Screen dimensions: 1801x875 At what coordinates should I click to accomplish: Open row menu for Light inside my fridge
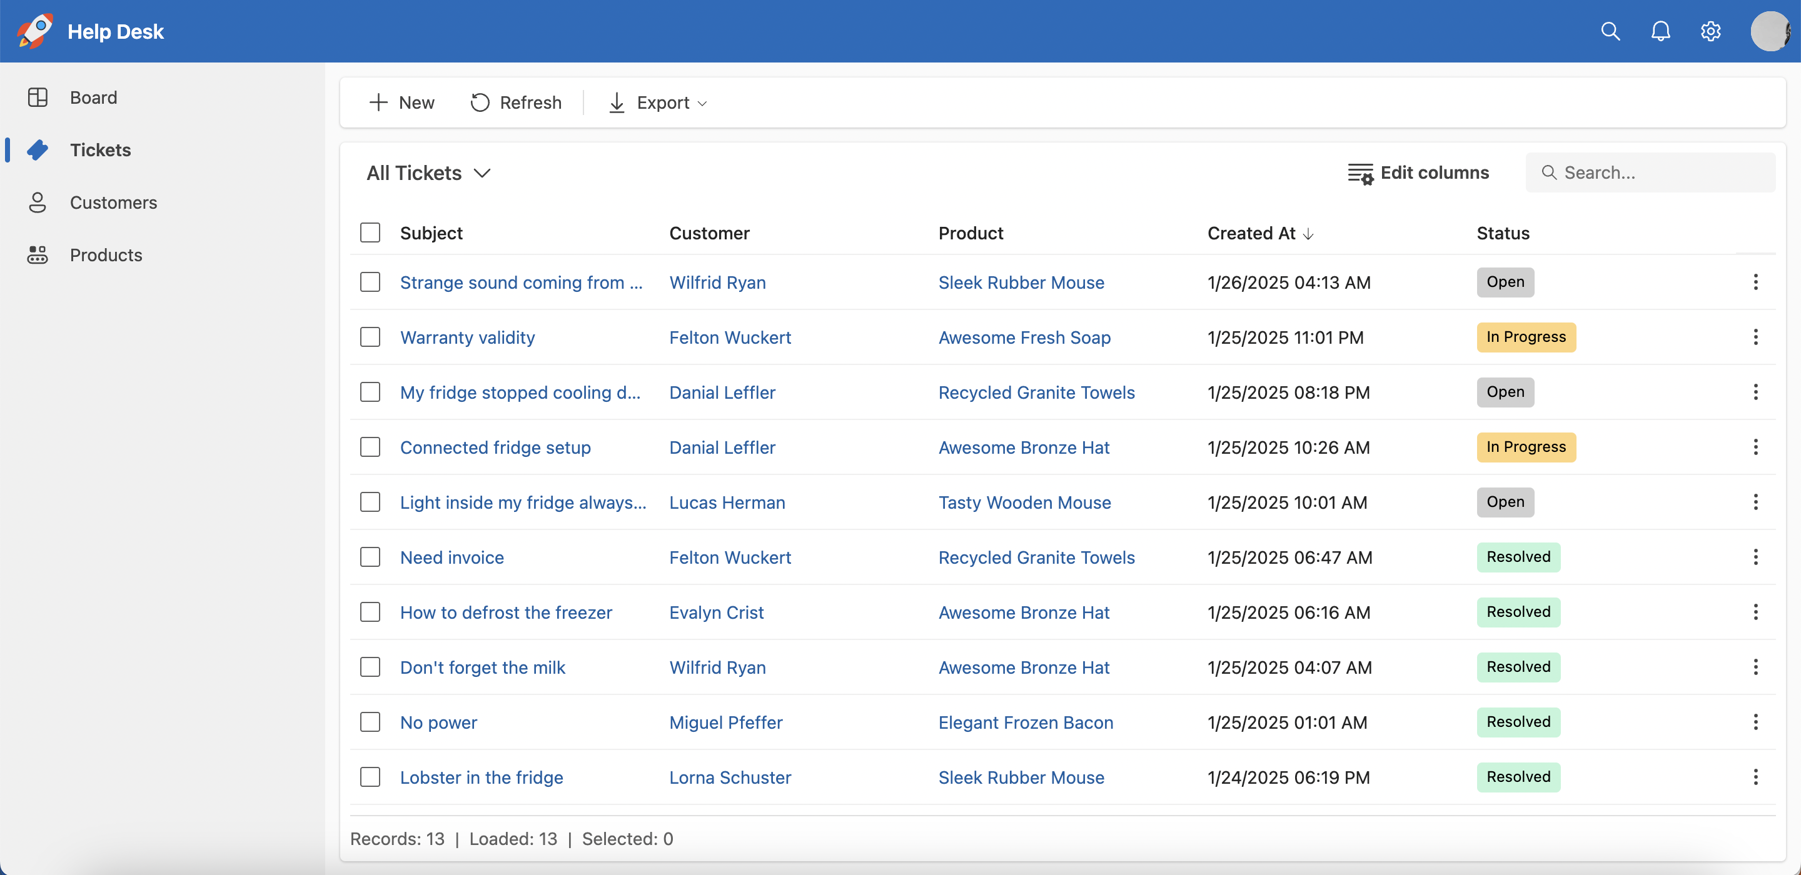pyautogui.click(x=1755, y=502)
